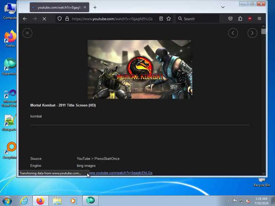Expand the list all tabs chevron
Screen dimensions: 275x206
[x=223, y=7]
